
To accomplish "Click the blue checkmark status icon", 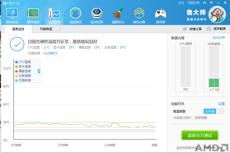I will (17, 44).
